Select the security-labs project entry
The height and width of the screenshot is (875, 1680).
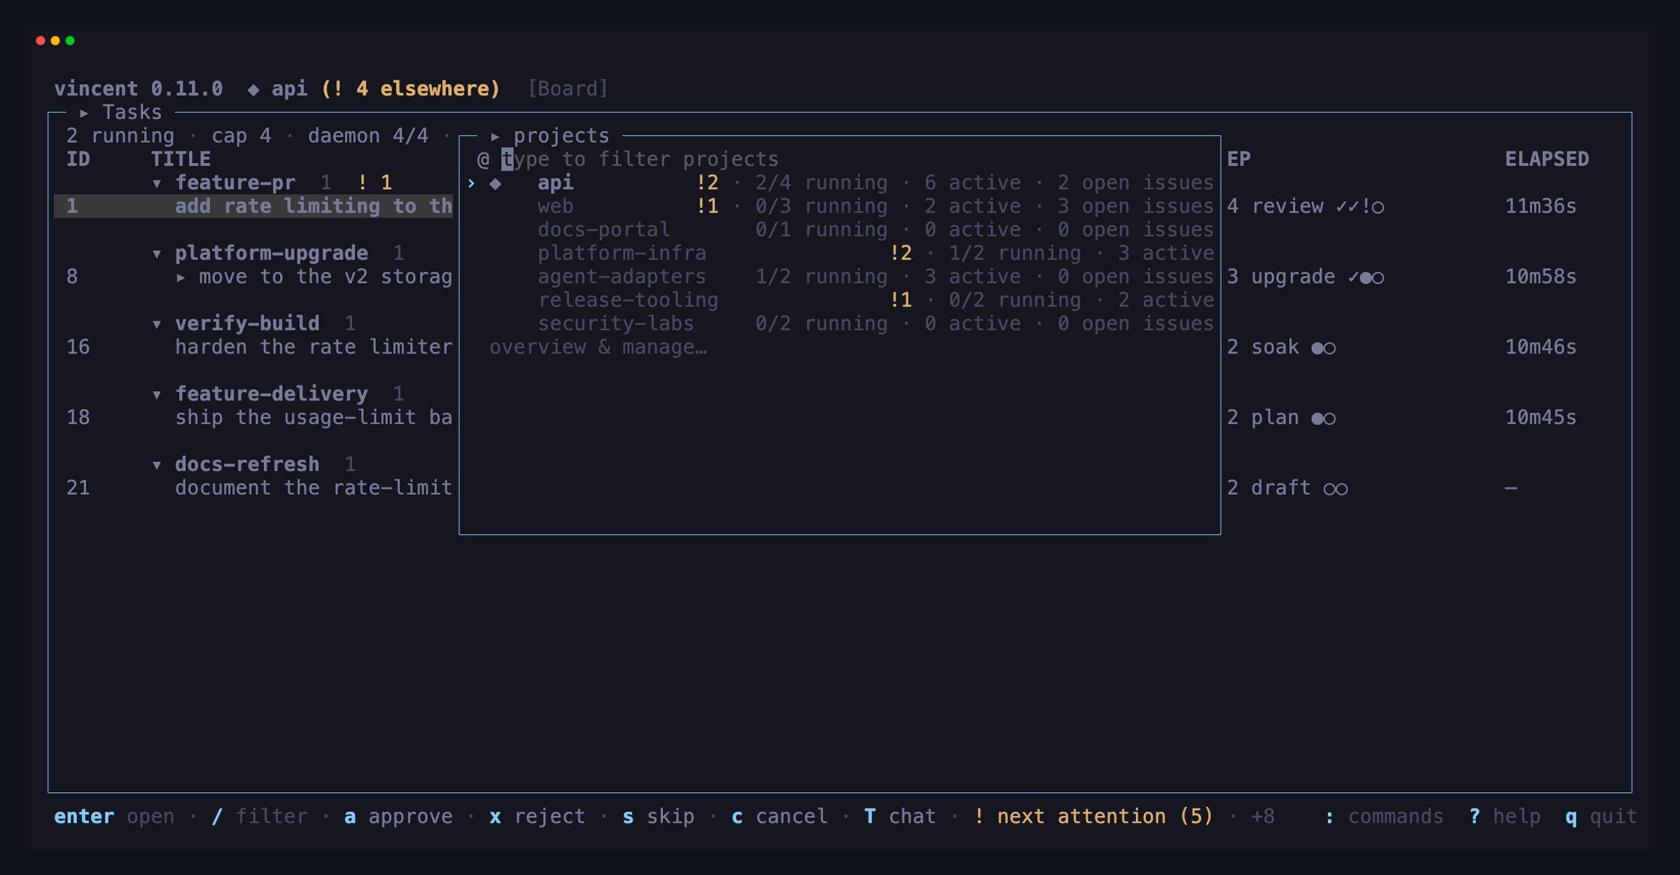[840, 323]
